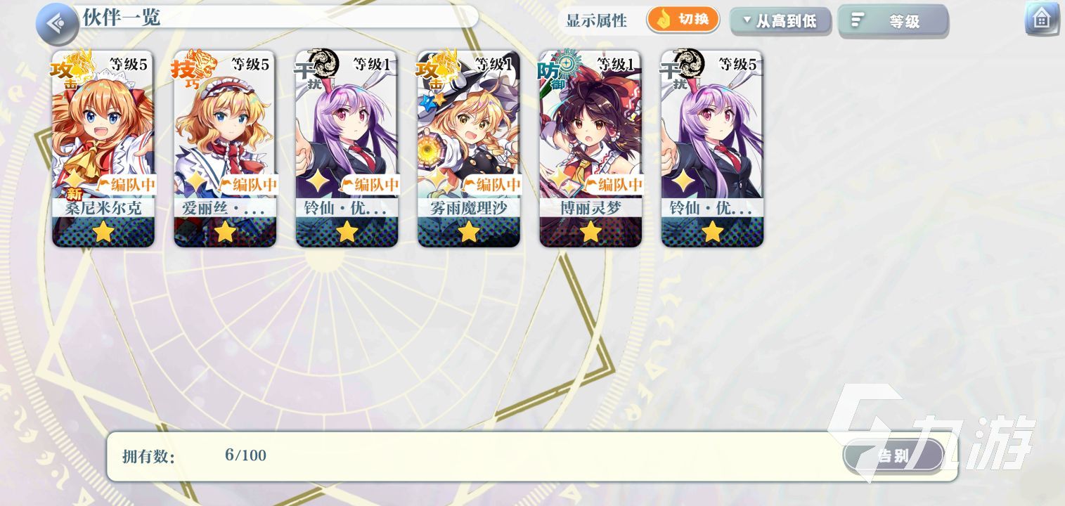Click the 新 badge on 桑尼米尔克 card
Screen dimensions: 1065x506
click(75, 195)
